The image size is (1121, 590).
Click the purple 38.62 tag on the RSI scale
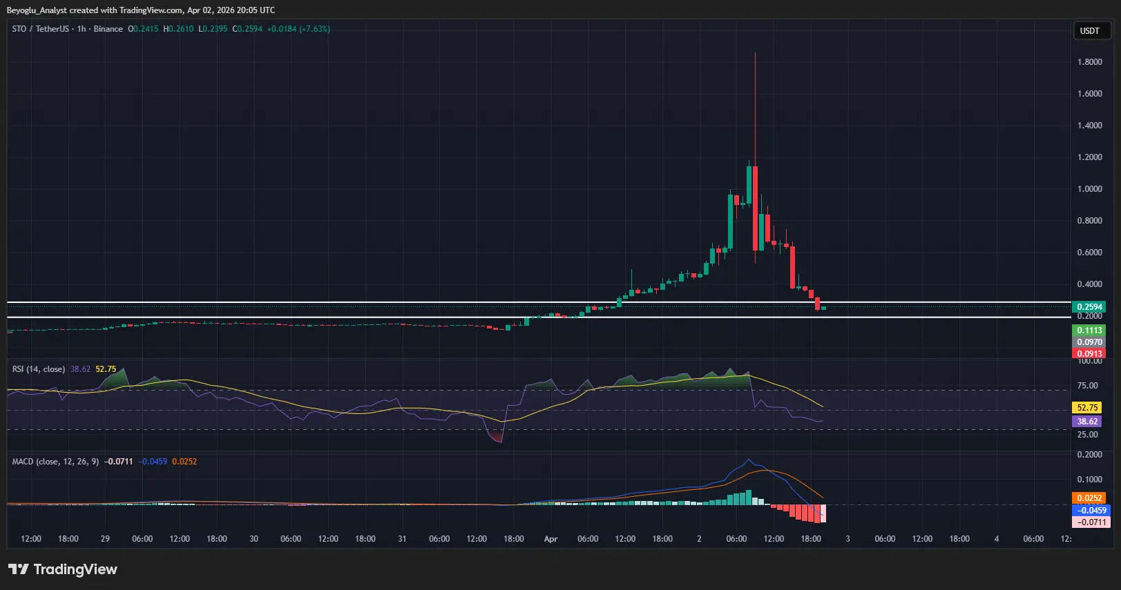(1087, 422)
